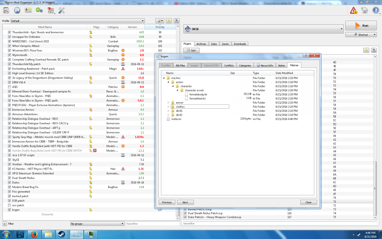Uncheck Duke Patricks Heavy Weapons Combat.esp

click(x=185, y=217)
